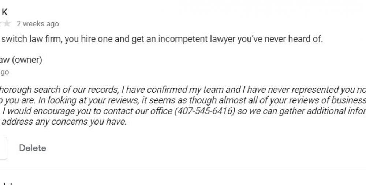Click the horizontal divider below the Delete button
This screenshot has width=366, height=185.
(x=183, y=170)
